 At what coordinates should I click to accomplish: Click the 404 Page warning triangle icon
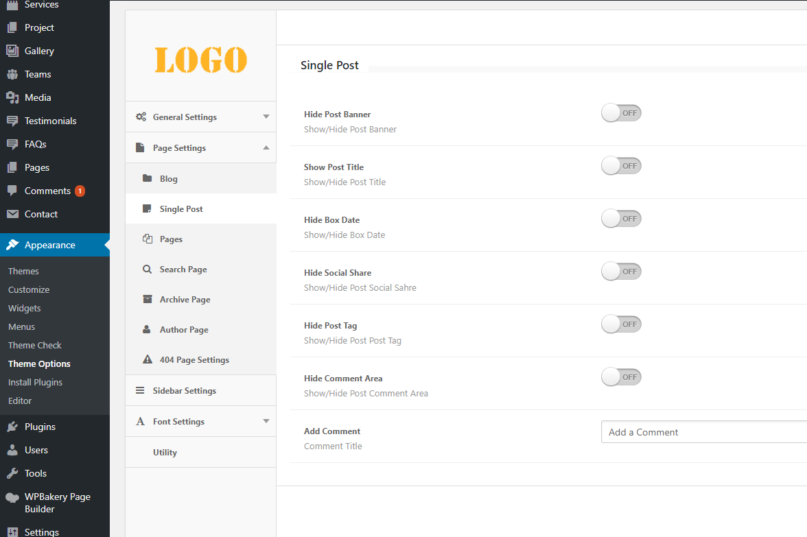147,360
